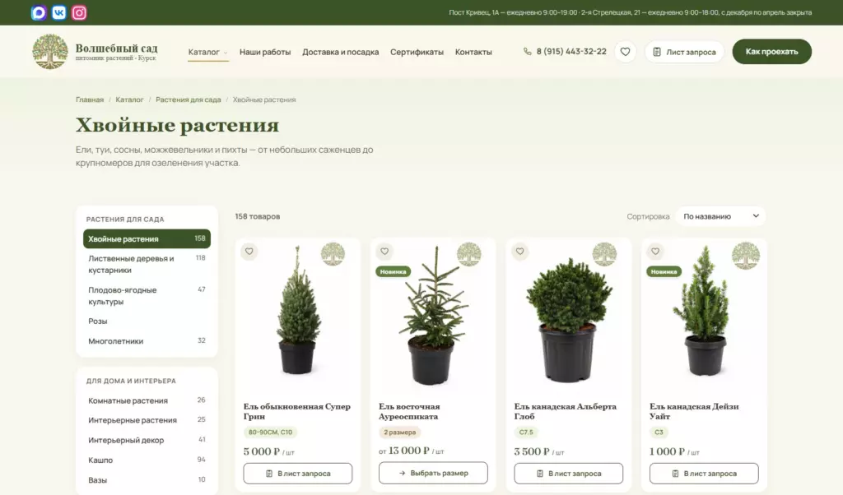Screen dimensions: 843x495
Task: Click the Волшебный сад site name
Action: (117, 49)
